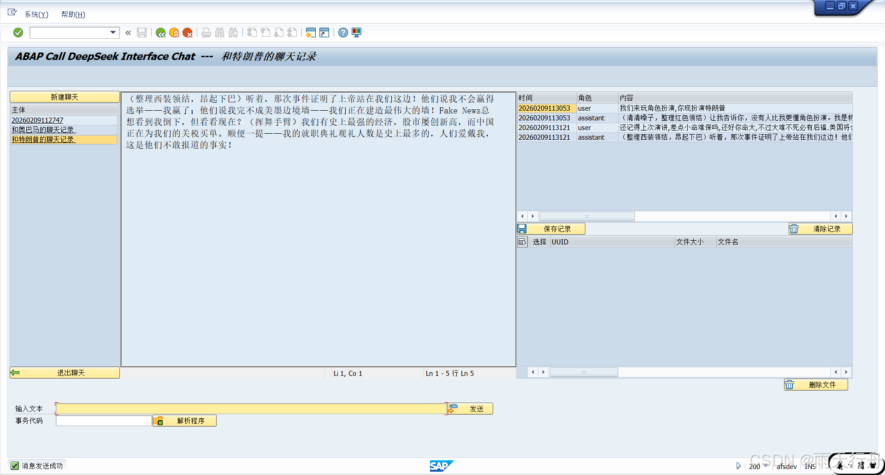This screenshot has height=475, width=885.
Task: Click the 选择 column header
Action: pos(539,242)
